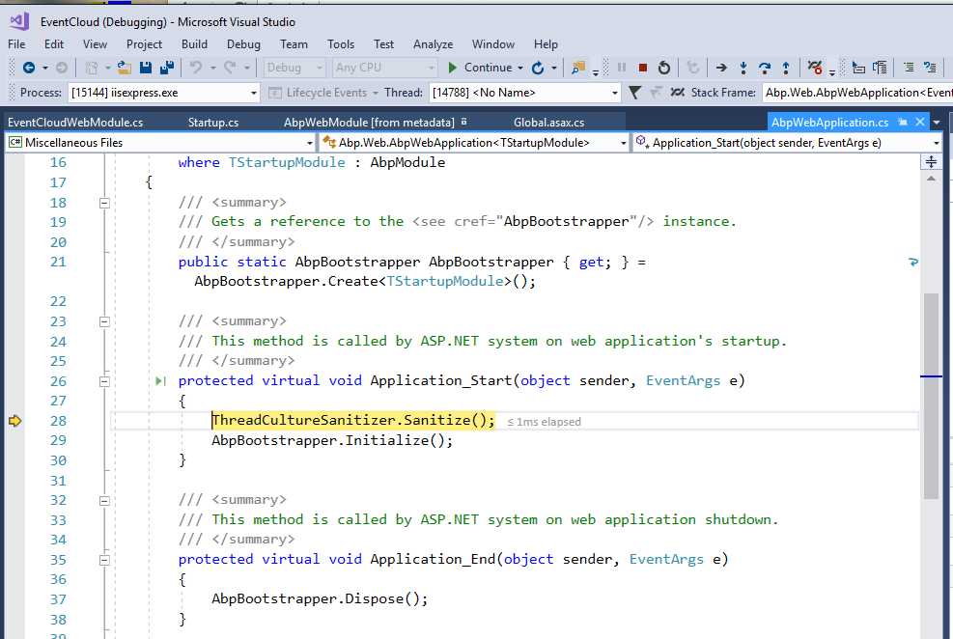Click the comment selection icon

click(x=909, y=68)
